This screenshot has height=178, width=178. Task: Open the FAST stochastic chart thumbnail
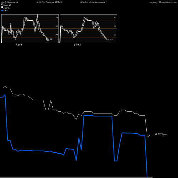[30, 28]
